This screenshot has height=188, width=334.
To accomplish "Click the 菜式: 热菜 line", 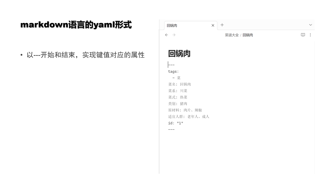I will click(x=178, y=97).
